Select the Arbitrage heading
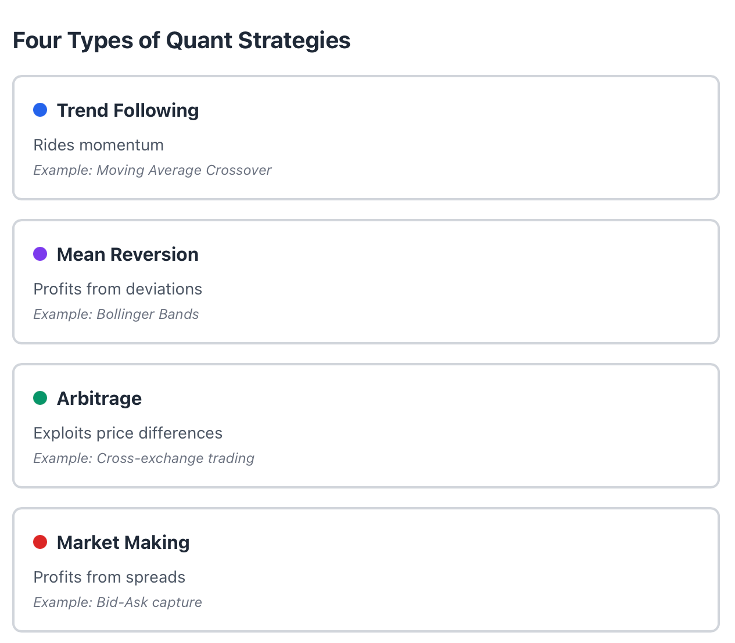735x643 pixels. pyautogui.click(x=99, y=398)
